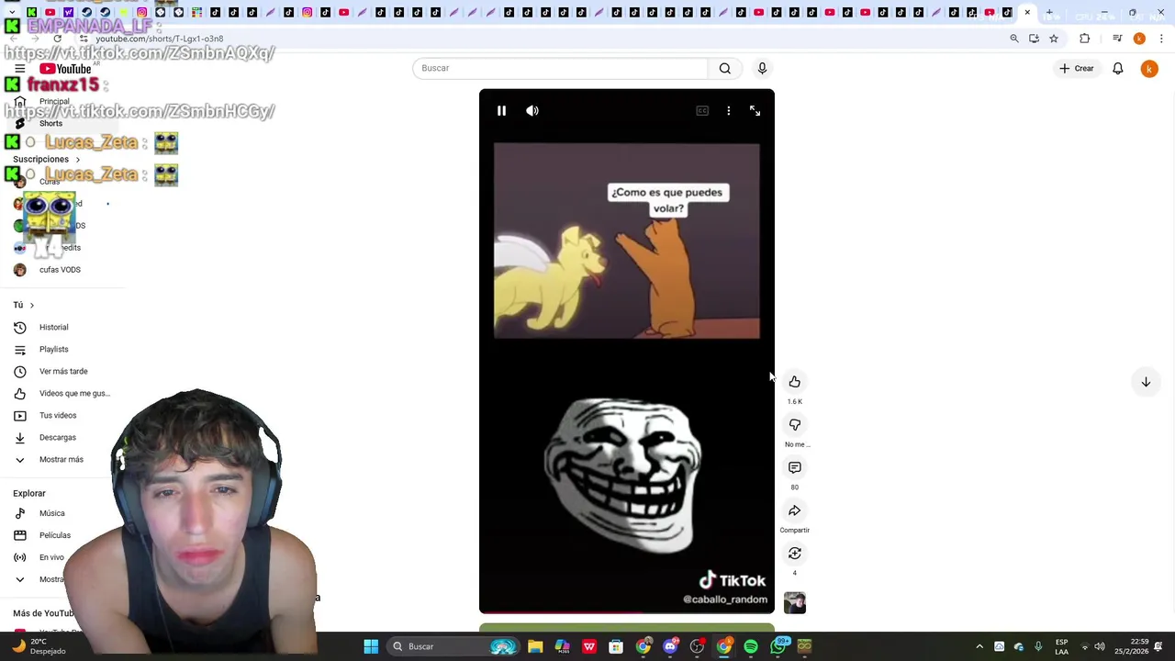This screenshot has height=661, width=1175.
Task: Expand the Suscripciones section
Action: coord(46,159)
